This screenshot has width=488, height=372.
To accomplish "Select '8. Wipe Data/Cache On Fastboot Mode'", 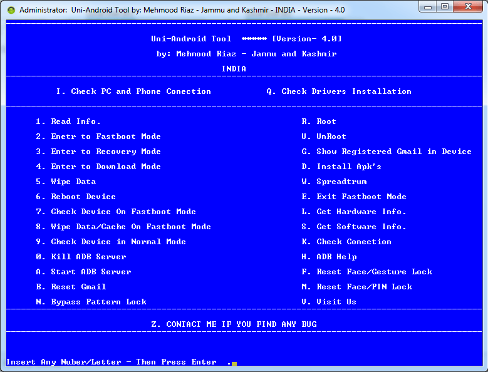I will pyautogui.click(x=123, y=227).
